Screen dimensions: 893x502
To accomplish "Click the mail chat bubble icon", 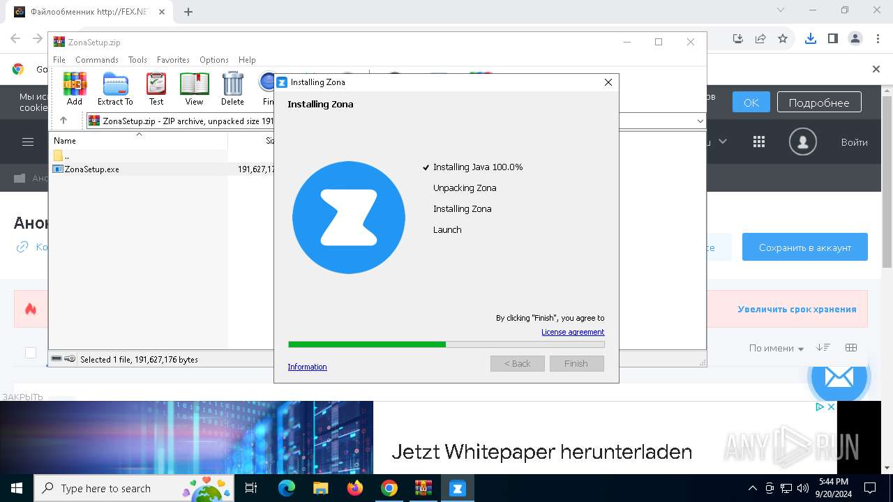I will 838,379.
